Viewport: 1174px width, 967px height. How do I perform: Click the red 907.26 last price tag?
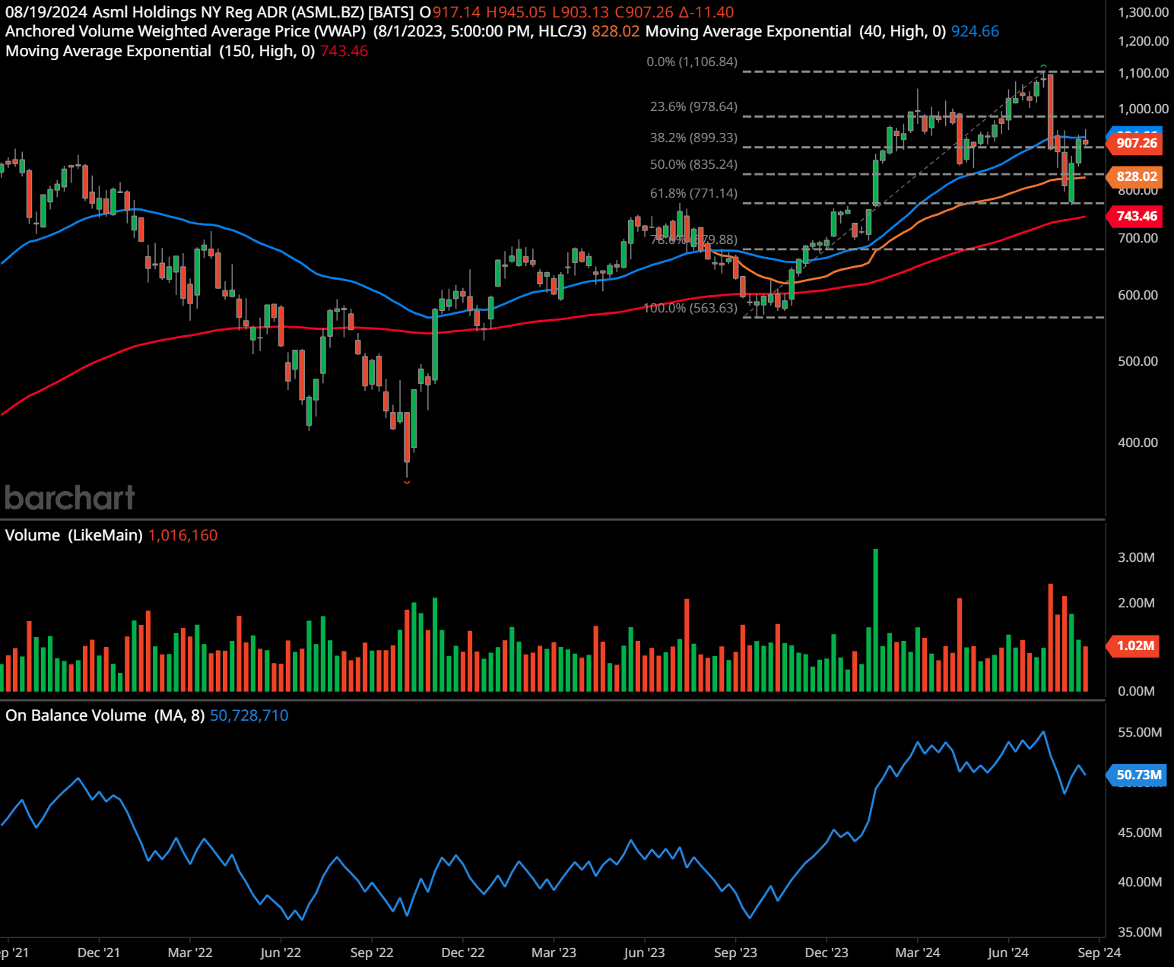(1136, 143)
